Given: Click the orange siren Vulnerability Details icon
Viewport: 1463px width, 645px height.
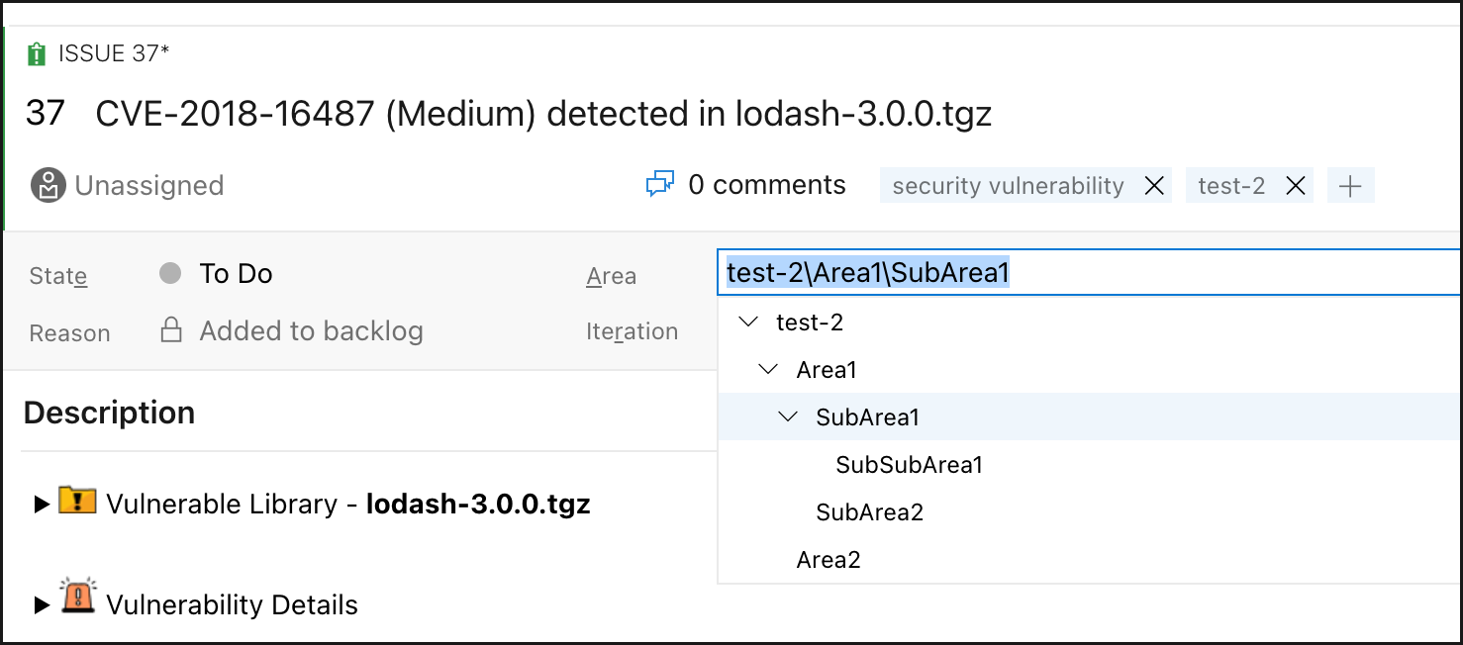Looking at the screenshot, I should click(x=77, y=598).
